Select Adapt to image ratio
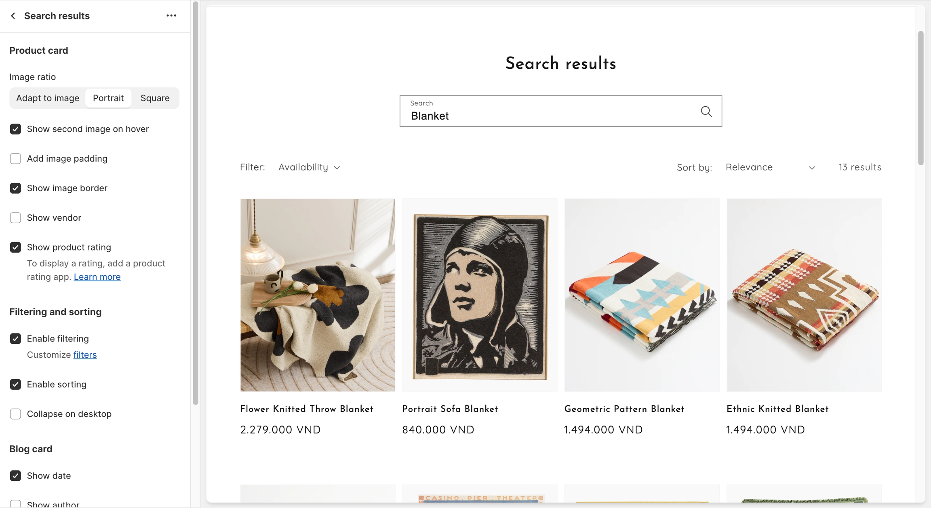 coord(48,98)
